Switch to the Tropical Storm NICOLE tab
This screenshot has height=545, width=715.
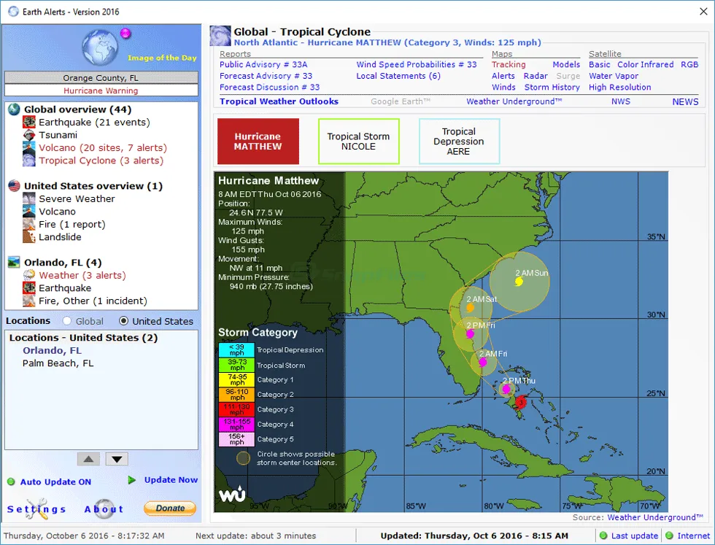click(359, 142)
